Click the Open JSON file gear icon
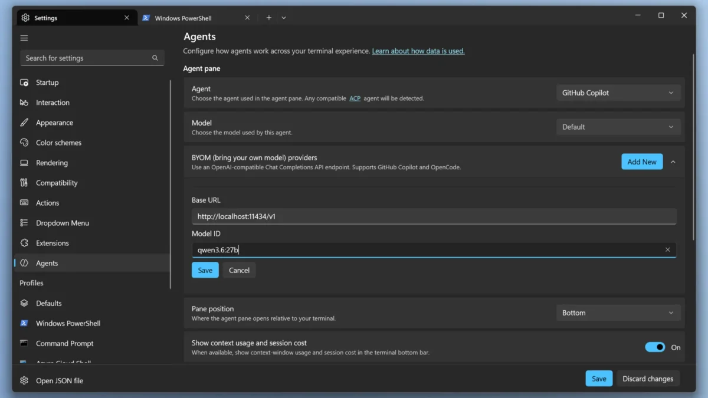Screen dimensions: 708x398 (24, 380)
